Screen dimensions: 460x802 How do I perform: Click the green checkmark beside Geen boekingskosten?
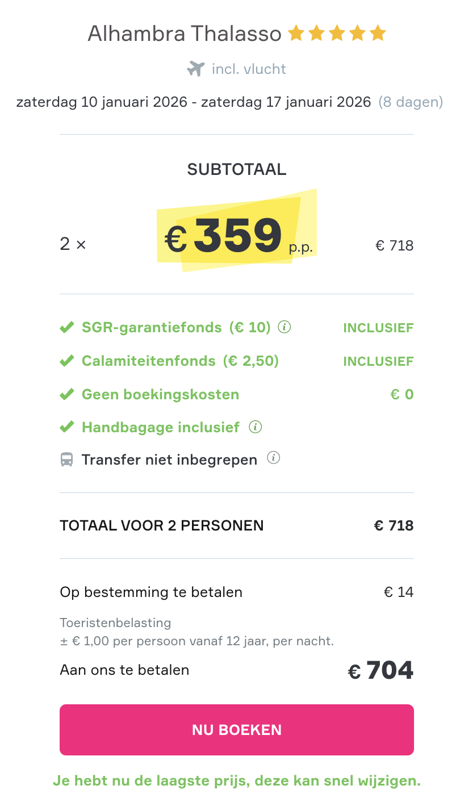point(66,394)
